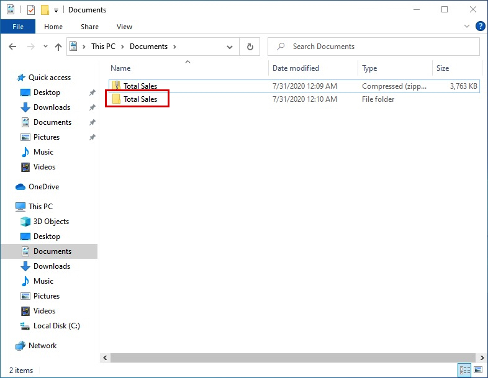Expand the ribbon with the chevron
This screenshot has height=378, width=488.
click(x=467, y=27)
